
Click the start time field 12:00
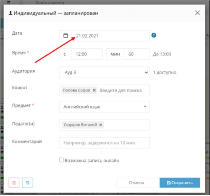[x=87, y=54]
